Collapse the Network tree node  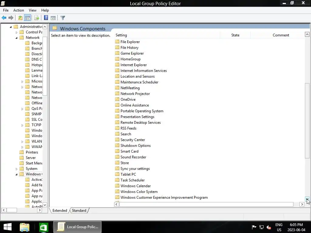16,38
